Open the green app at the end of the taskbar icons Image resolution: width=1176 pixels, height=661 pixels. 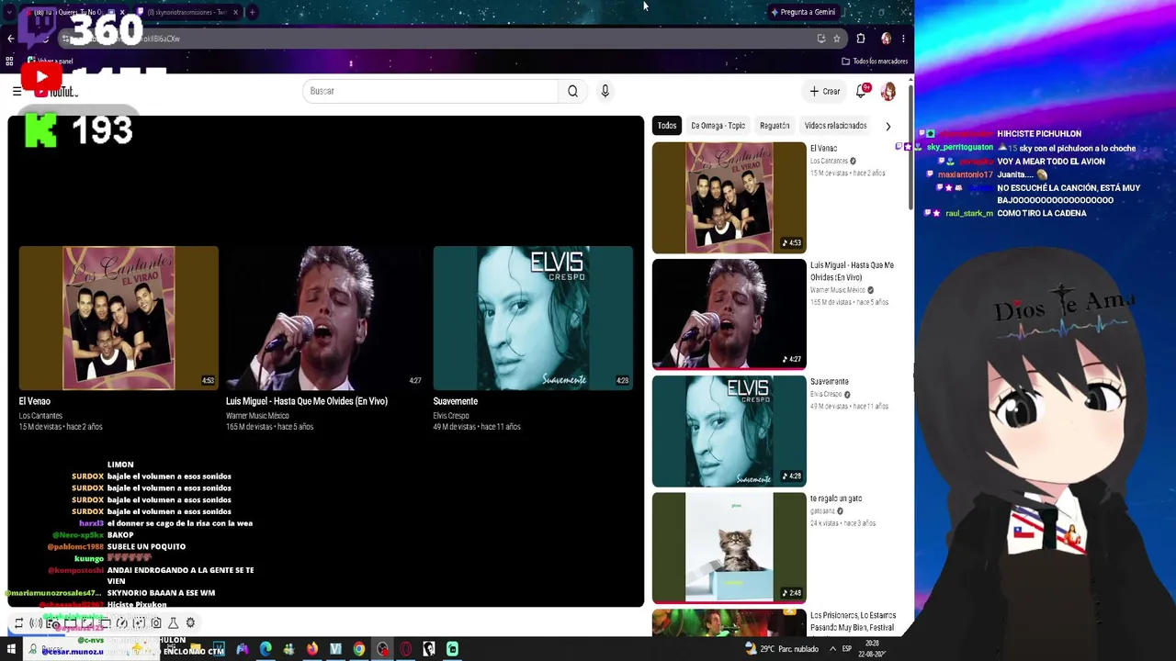point(452,650)
